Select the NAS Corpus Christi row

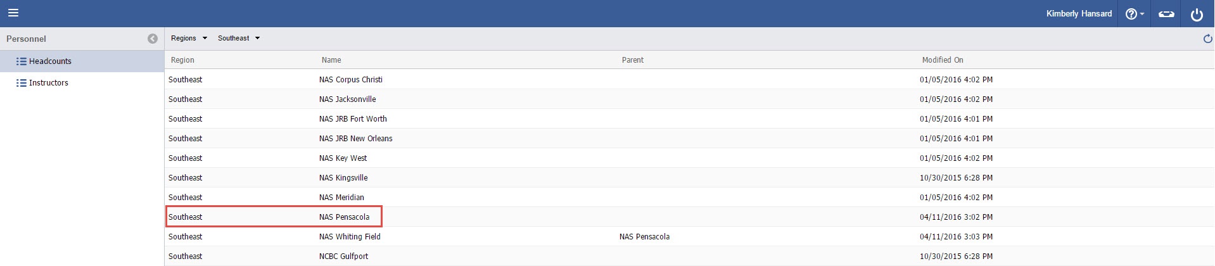(351, 80)
